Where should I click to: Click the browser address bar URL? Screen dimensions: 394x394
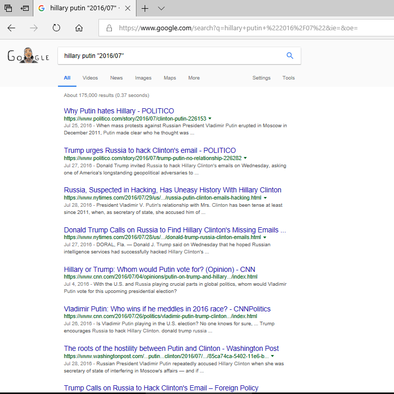tap(238, 28)
